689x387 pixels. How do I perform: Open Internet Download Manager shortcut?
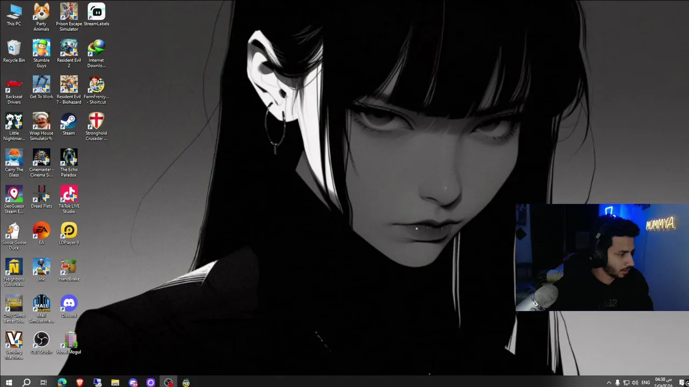[x=96, y=53]
